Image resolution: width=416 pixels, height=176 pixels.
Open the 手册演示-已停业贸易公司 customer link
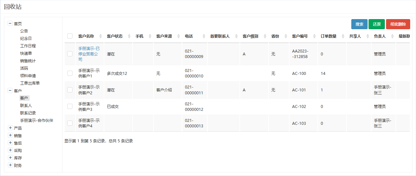click(89, 54)
